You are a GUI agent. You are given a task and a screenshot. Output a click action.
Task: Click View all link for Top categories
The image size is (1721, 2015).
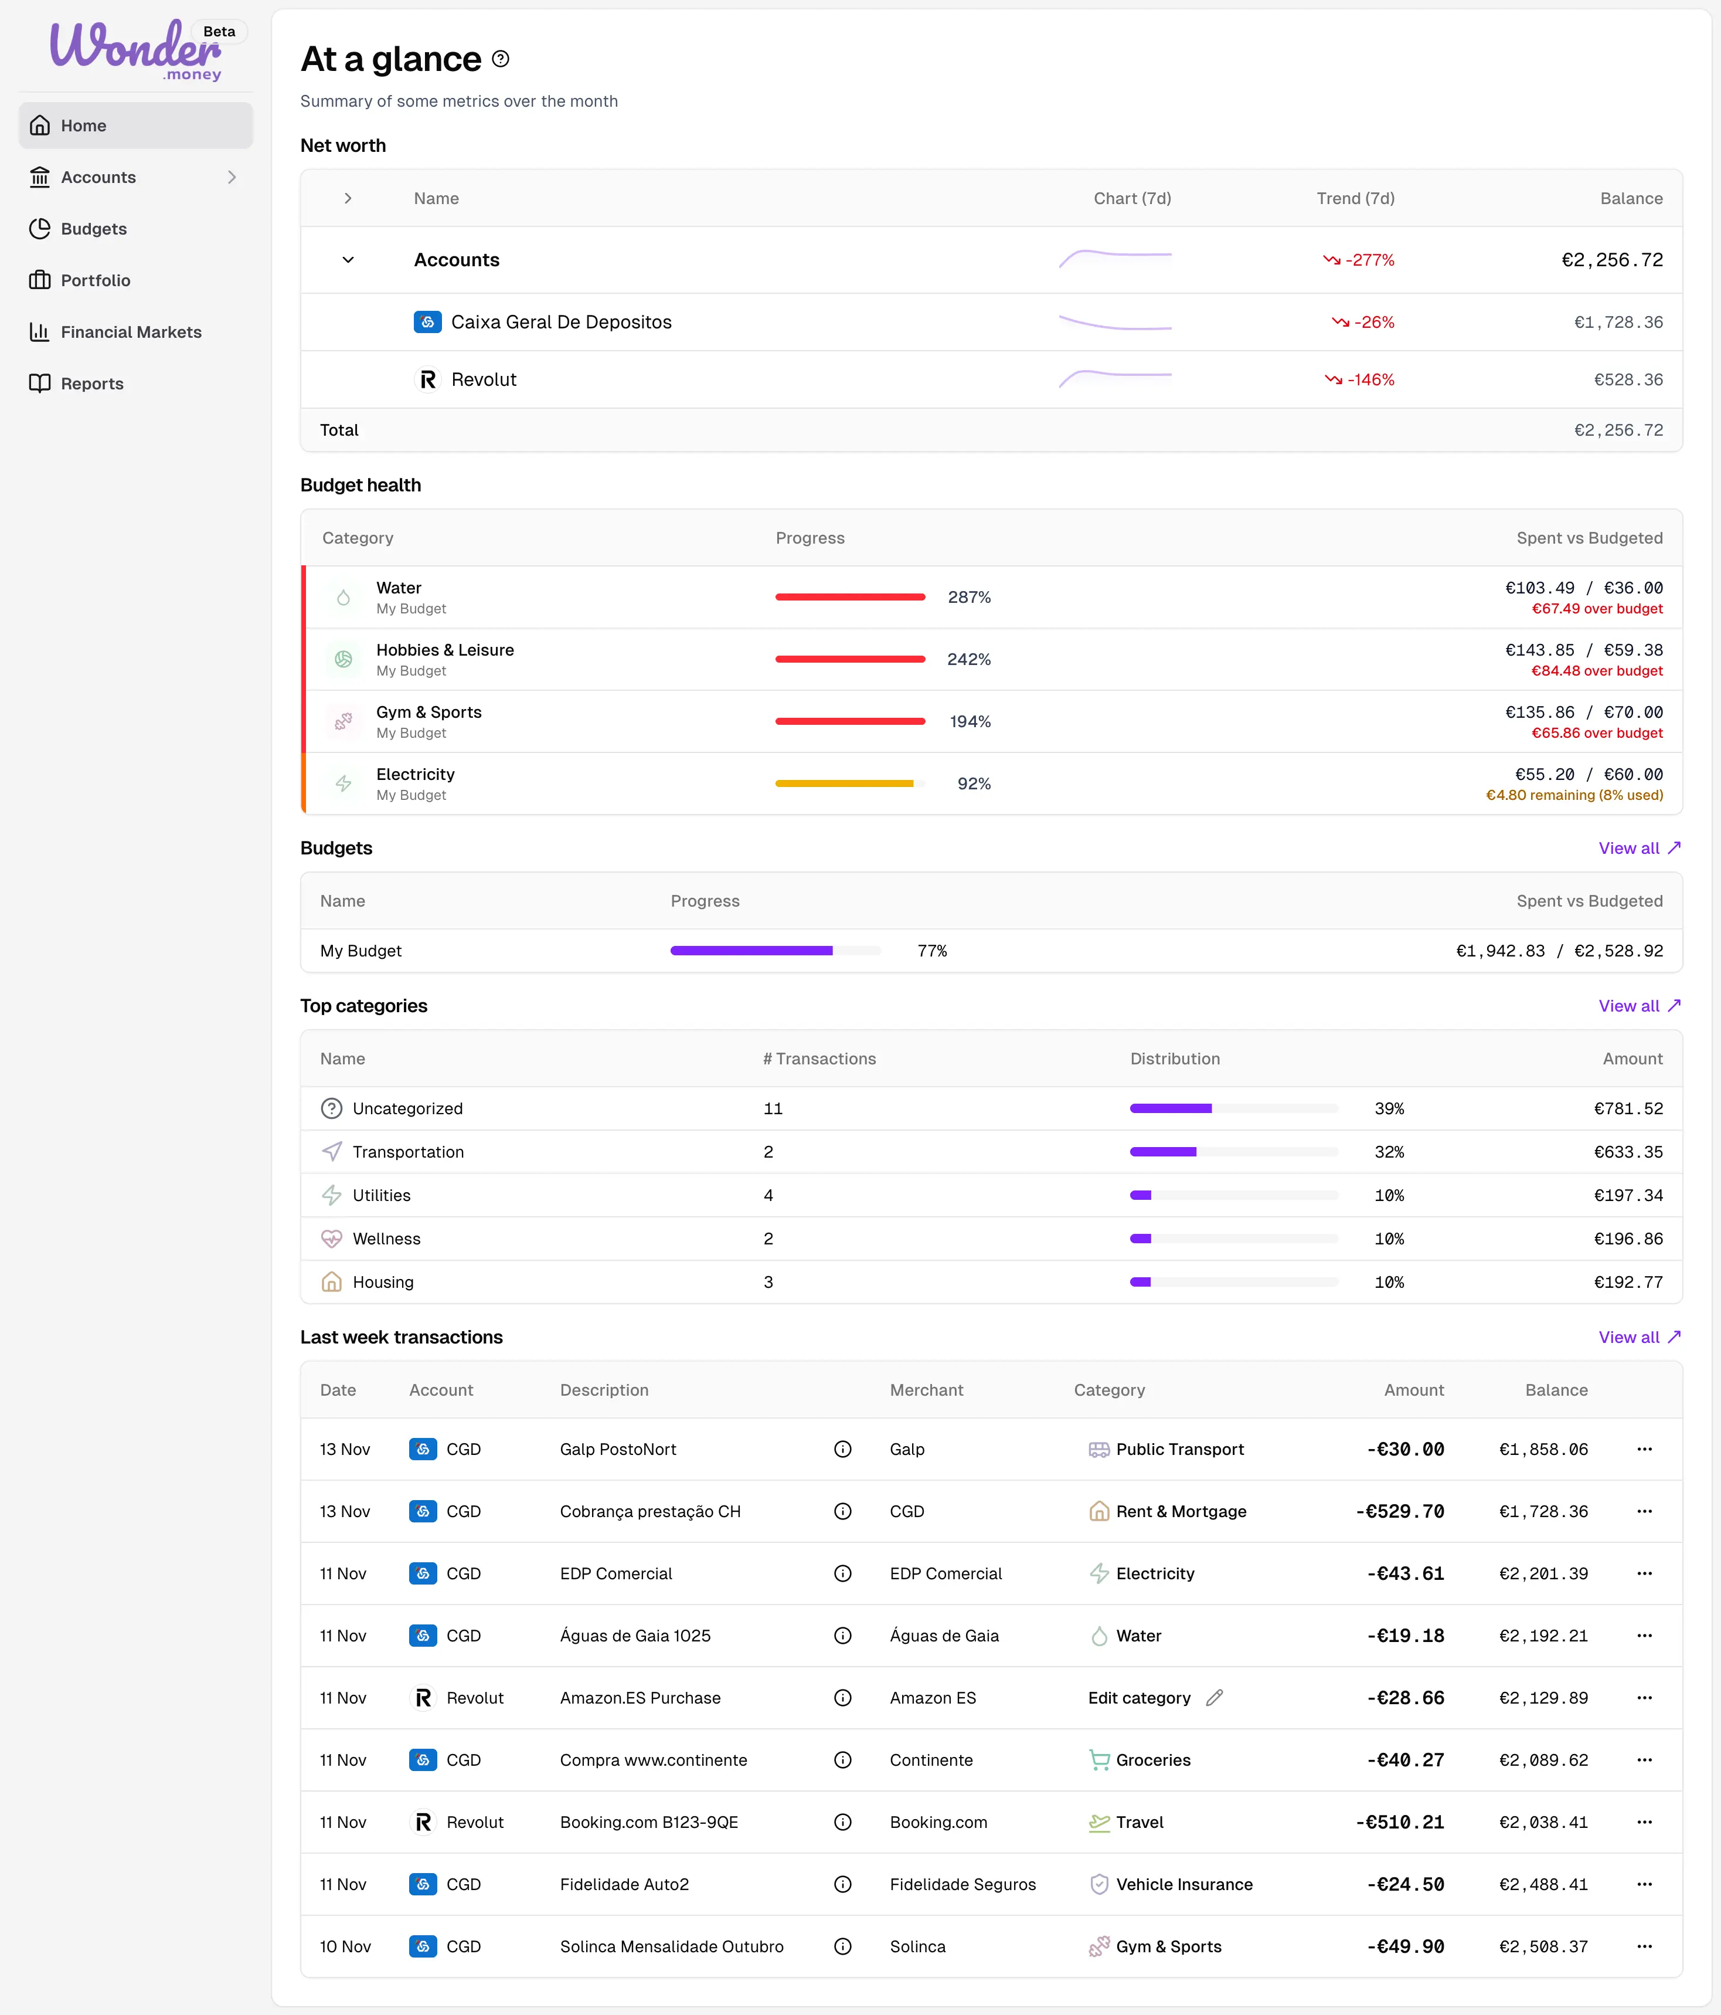(x=1638, y=1006)
